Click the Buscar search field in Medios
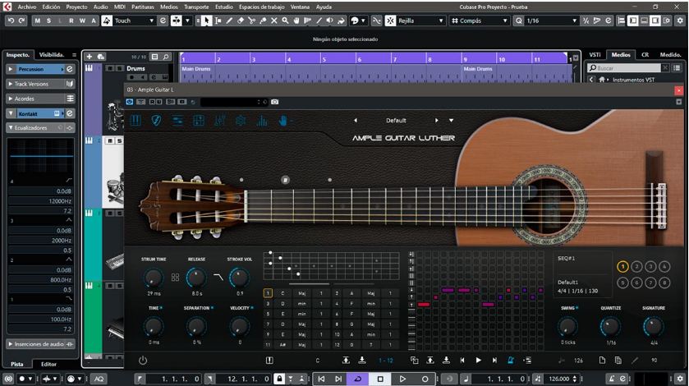The image size is (689, 386). tap(624, 68)
